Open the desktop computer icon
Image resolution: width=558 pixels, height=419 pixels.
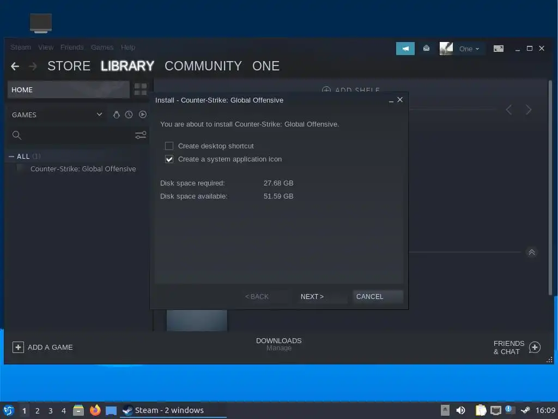coord(41,23)
